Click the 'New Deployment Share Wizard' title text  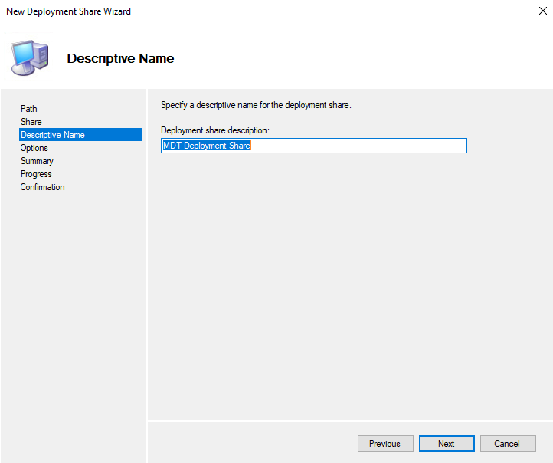tap(68, 11)
